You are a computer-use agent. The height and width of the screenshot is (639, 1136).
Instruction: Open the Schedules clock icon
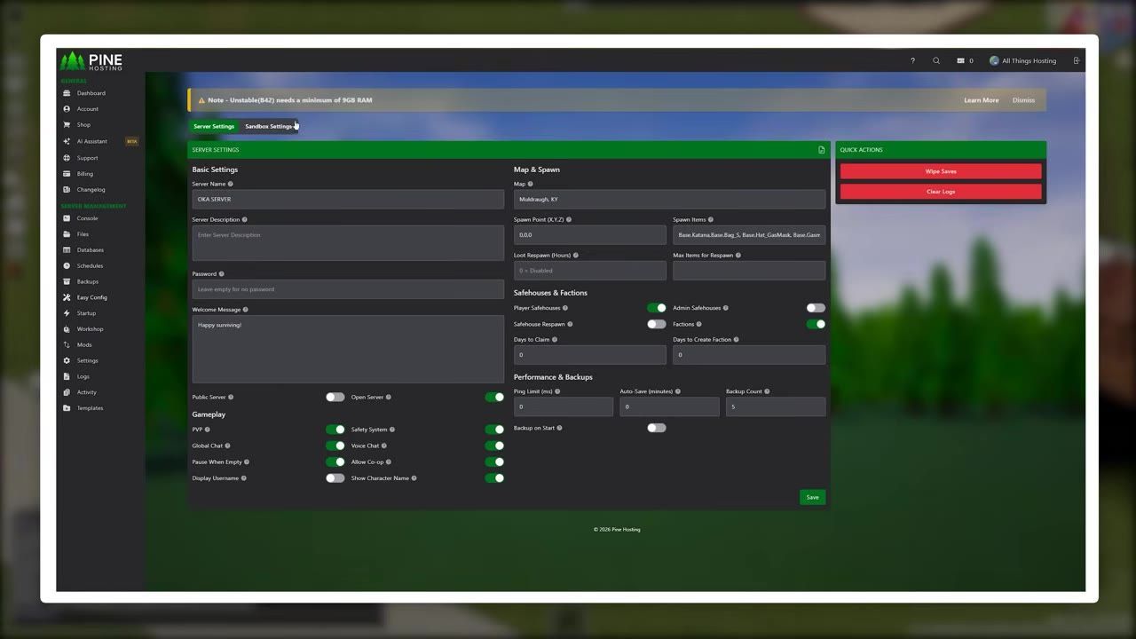click(x=67, y=266)
